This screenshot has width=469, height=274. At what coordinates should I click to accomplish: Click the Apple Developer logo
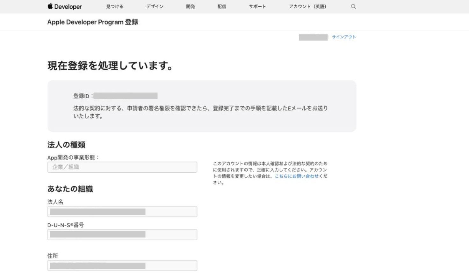pyautogui.click(x=65, y=6)
